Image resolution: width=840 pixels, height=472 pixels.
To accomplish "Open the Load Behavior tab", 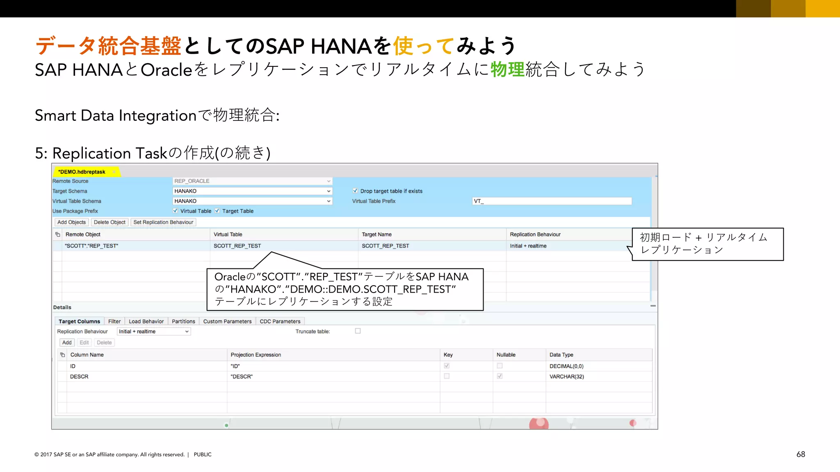I will [146, 322].
